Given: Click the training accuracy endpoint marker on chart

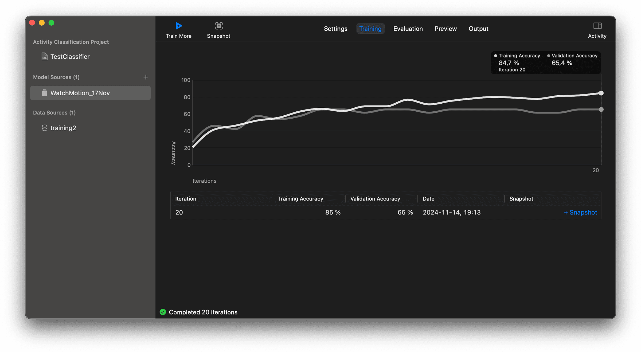Looking at the screenshot, I should (x=601, y=93).
